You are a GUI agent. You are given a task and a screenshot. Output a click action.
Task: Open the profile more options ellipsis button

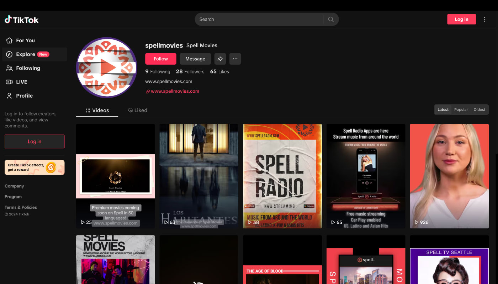click(235, 59)
